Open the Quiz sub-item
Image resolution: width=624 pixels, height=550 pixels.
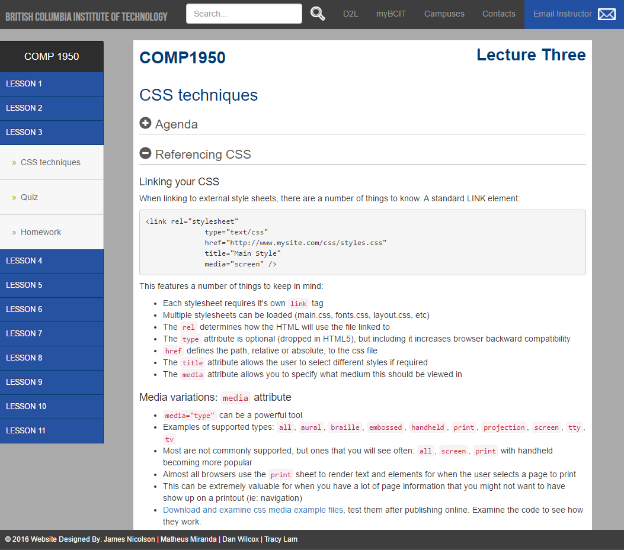click(x=29, y=197)
